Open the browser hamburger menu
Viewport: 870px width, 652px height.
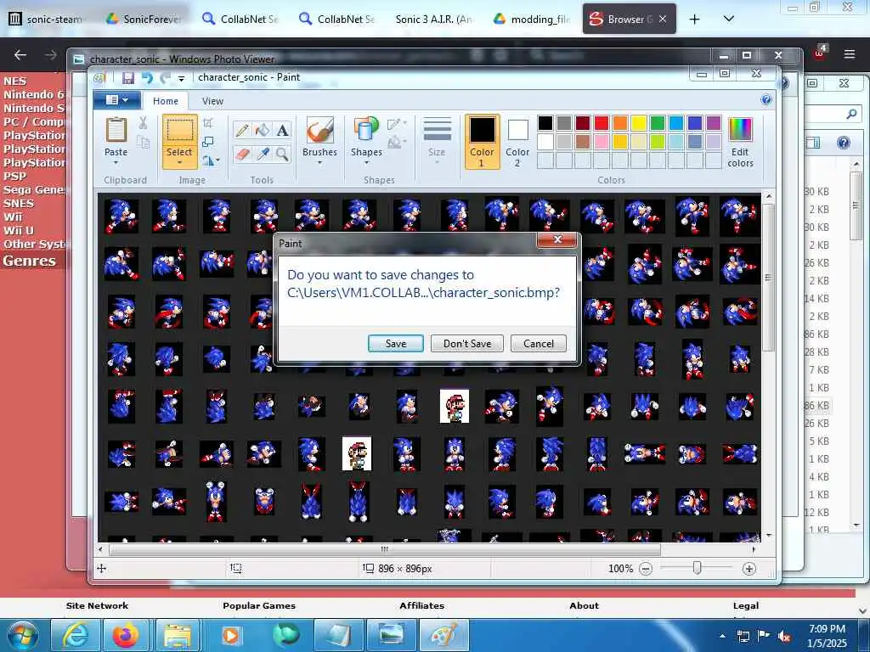point(849,54)
